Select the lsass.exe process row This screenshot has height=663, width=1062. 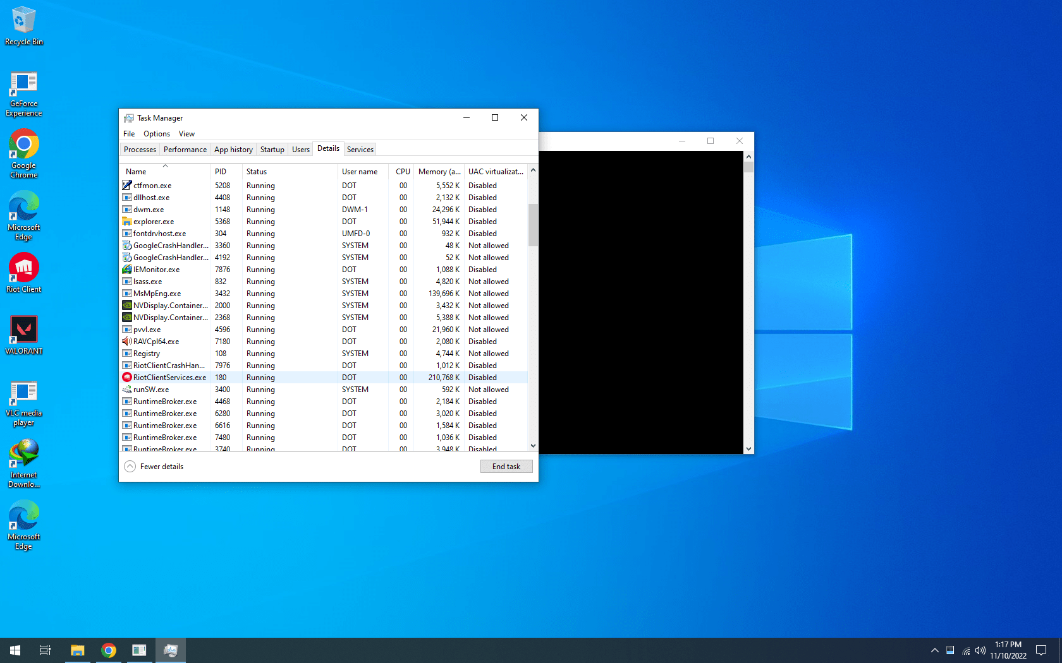click(323, 282)
